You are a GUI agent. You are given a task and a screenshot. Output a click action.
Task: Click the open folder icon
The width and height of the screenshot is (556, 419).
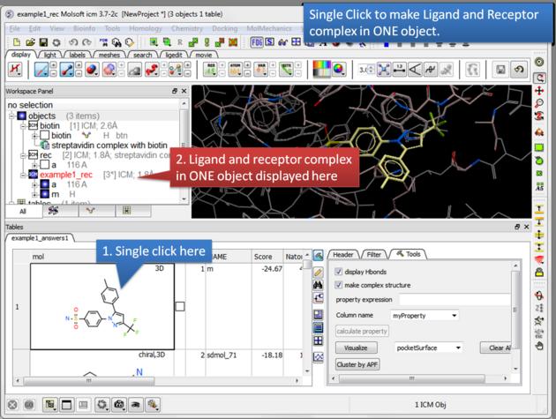(x=29, y=41)
